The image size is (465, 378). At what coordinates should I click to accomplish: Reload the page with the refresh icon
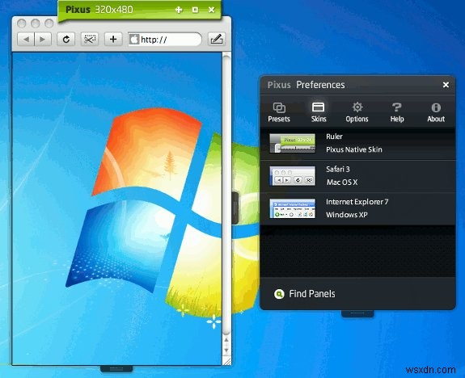[66, 40]
